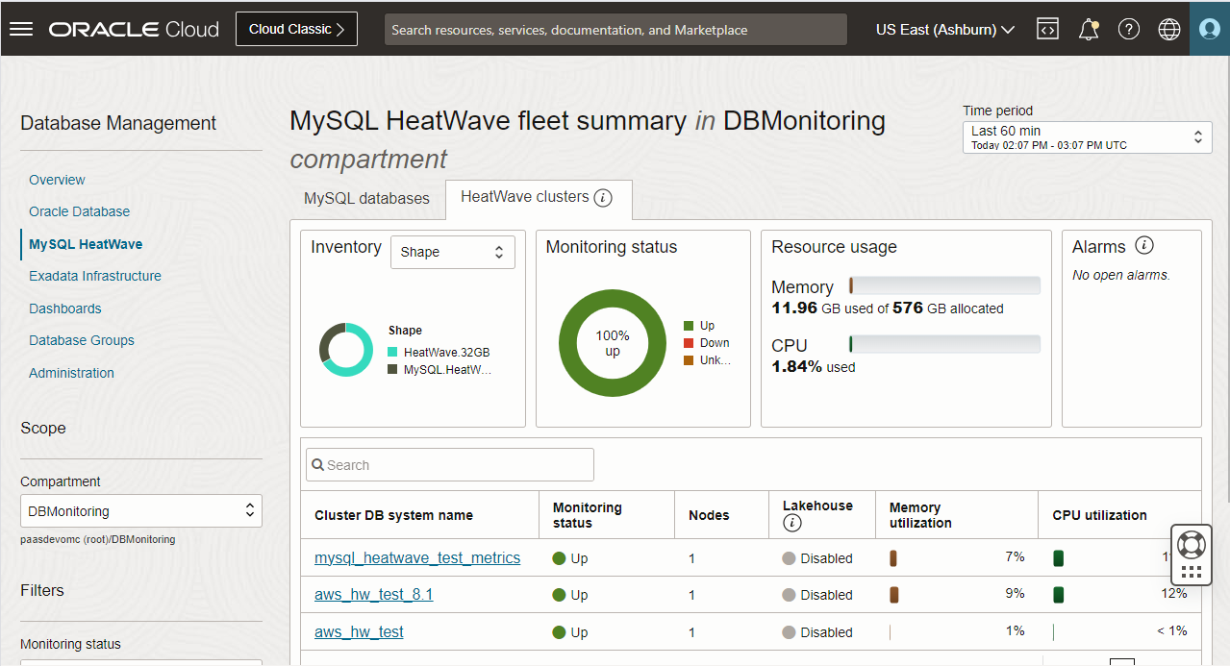The image size is (1230, 666).
Task: Open the notifications bell
Action: click(1088, 29)
